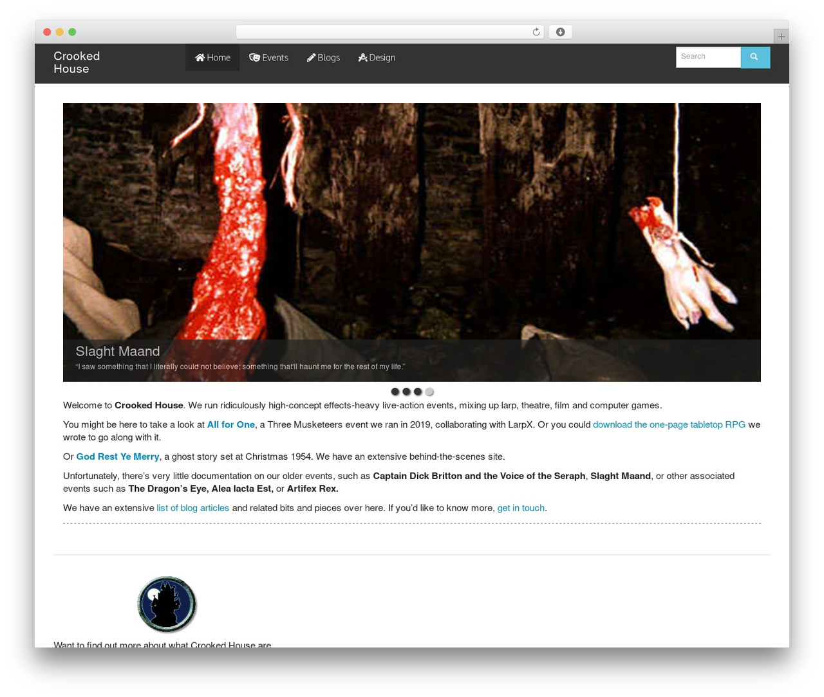Click the browser download arrow icon
Image resolution: width=824 pixels, height=697 pixels.
click(560, 32)
